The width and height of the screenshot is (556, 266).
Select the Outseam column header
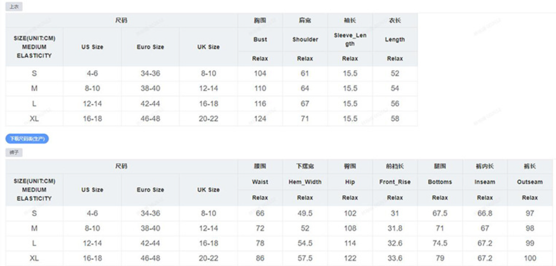click(530, 182)
